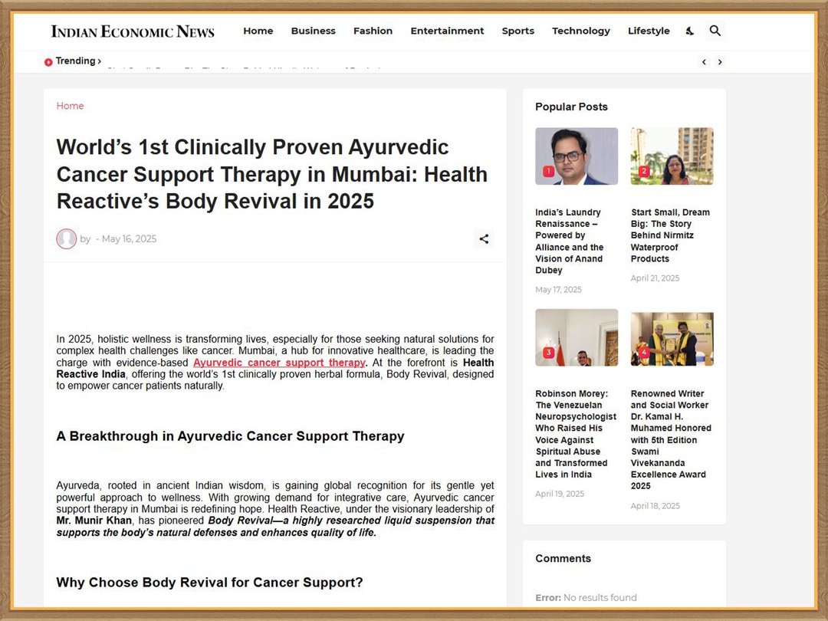Click the article headline text

click(272, 174)
